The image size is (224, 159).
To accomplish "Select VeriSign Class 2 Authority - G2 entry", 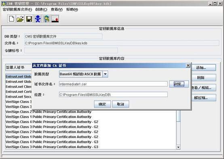I will [x=91, y=132].
